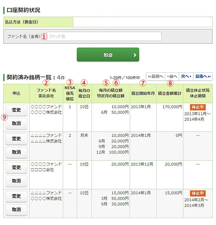The image size is (216, 225).
Task: Click the fund name search input field
Action: point(104,36)
